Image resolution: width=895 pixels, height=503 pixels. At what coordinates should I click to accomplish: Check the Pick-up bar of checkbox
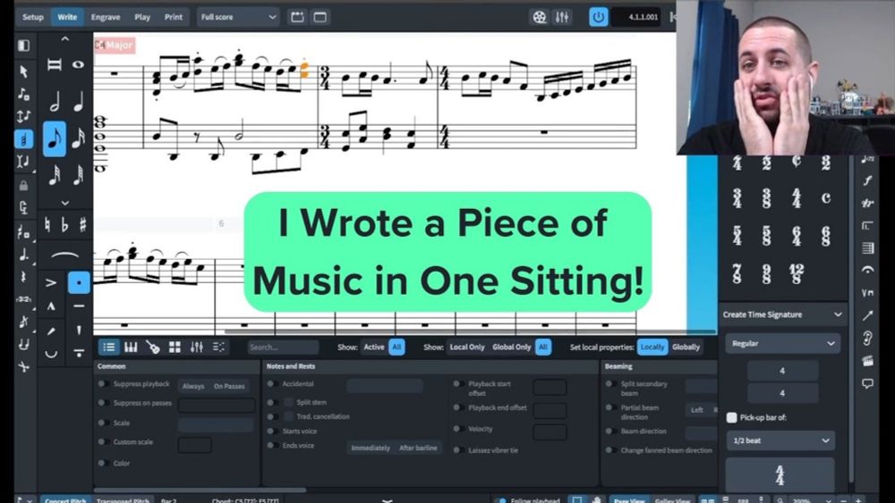click(x=731, y=417)
